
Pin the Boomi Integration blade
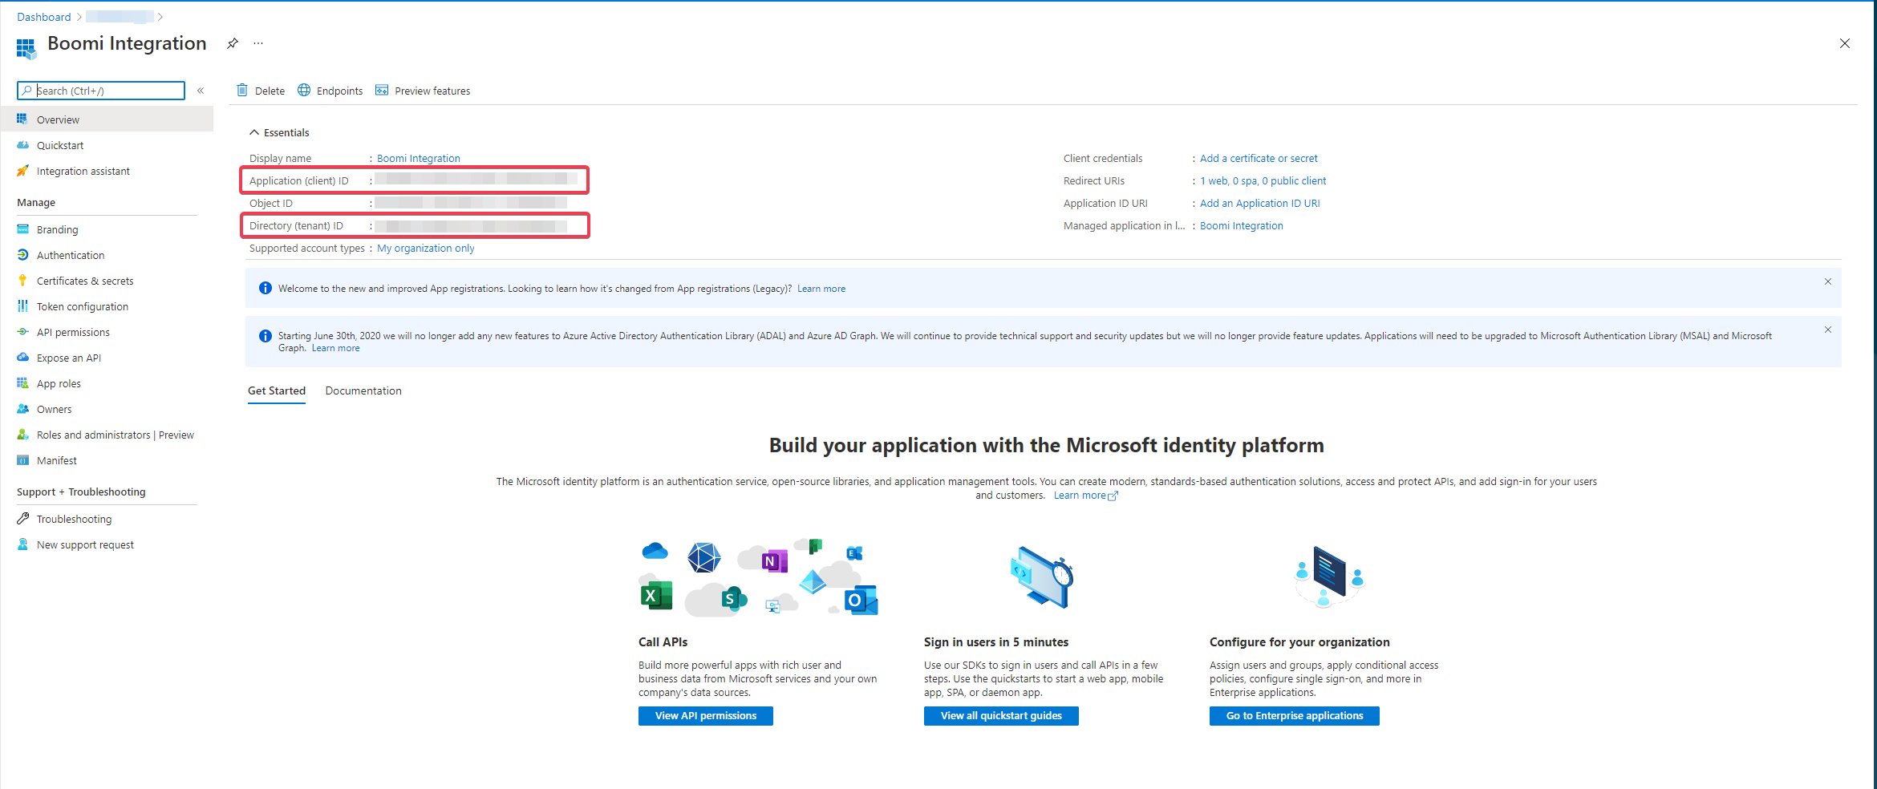pyautogui.click(x=233, y=43)
